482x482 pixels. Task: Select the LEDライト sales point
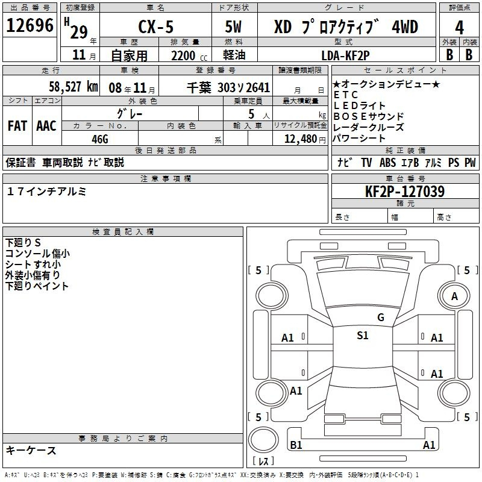(x=359, y=106)
